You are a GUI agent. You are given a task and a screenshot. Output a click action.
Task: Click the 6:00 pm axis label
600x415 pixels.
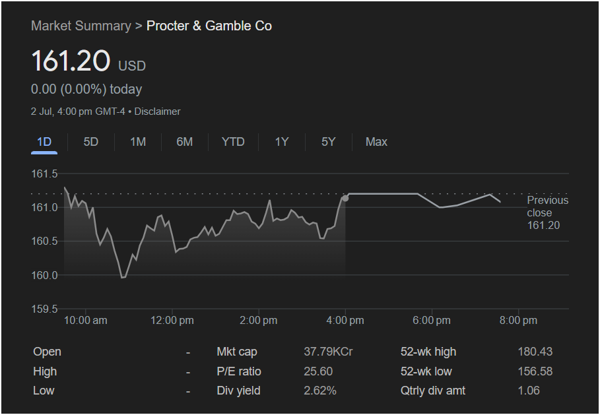432,320
